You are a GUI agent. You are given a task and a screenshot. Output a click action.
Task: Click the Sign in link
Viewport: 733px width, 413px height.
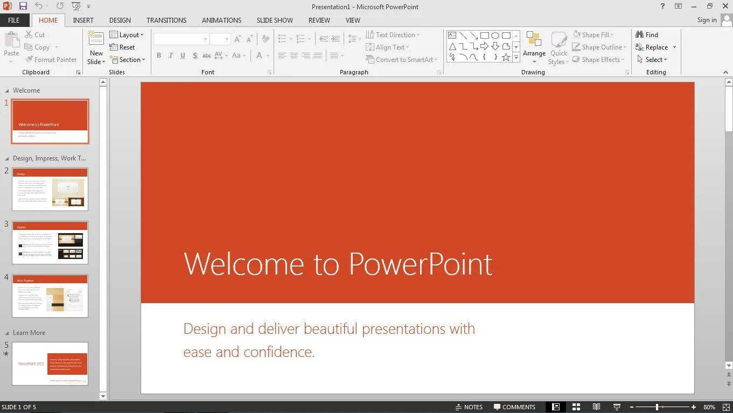point(707,20)
